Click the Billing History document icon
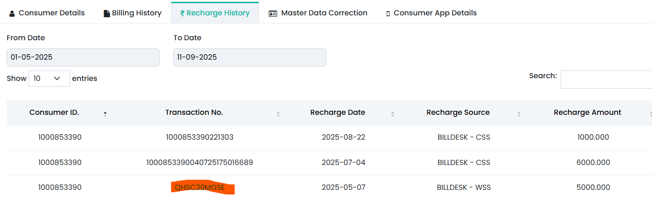Image resolution: width=652 pixels, height=198 pixels. 107,14
